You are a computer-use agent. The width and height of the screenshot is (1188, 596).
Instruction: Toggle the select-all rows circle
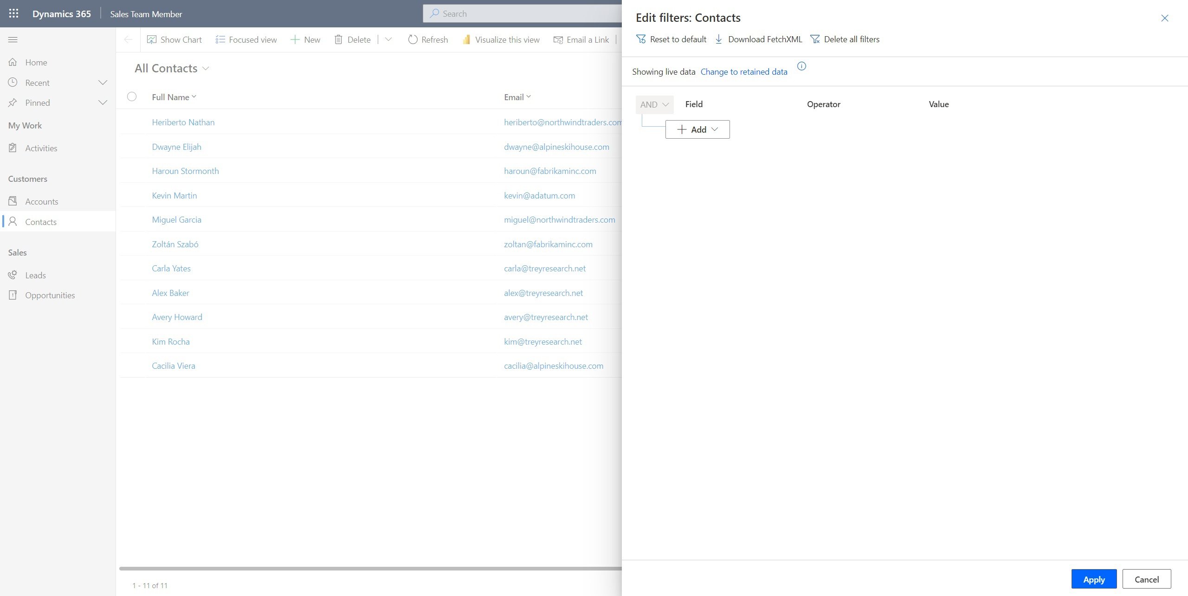132,96
